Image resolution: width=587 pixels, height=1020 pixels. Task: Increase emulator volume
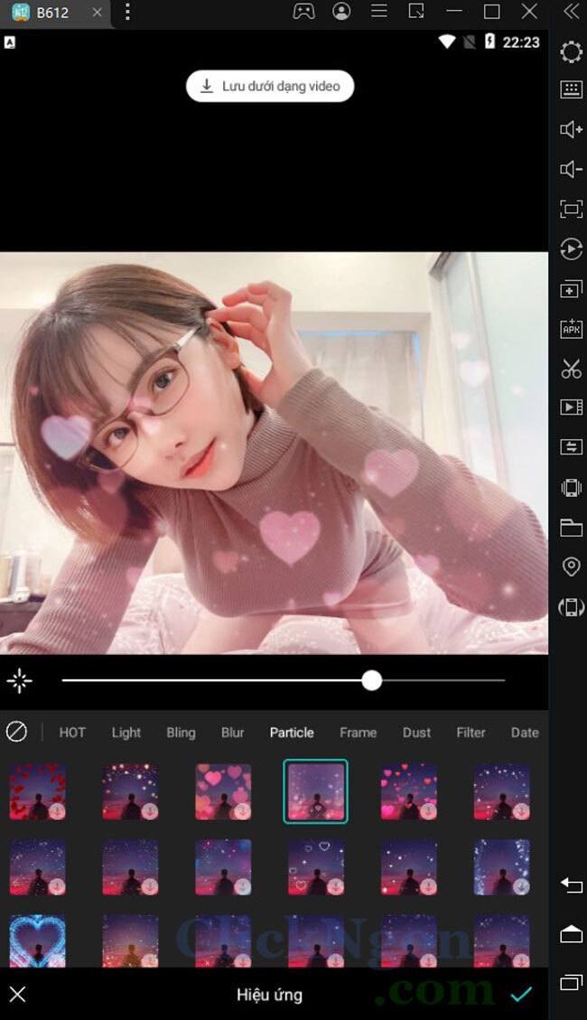571,130
